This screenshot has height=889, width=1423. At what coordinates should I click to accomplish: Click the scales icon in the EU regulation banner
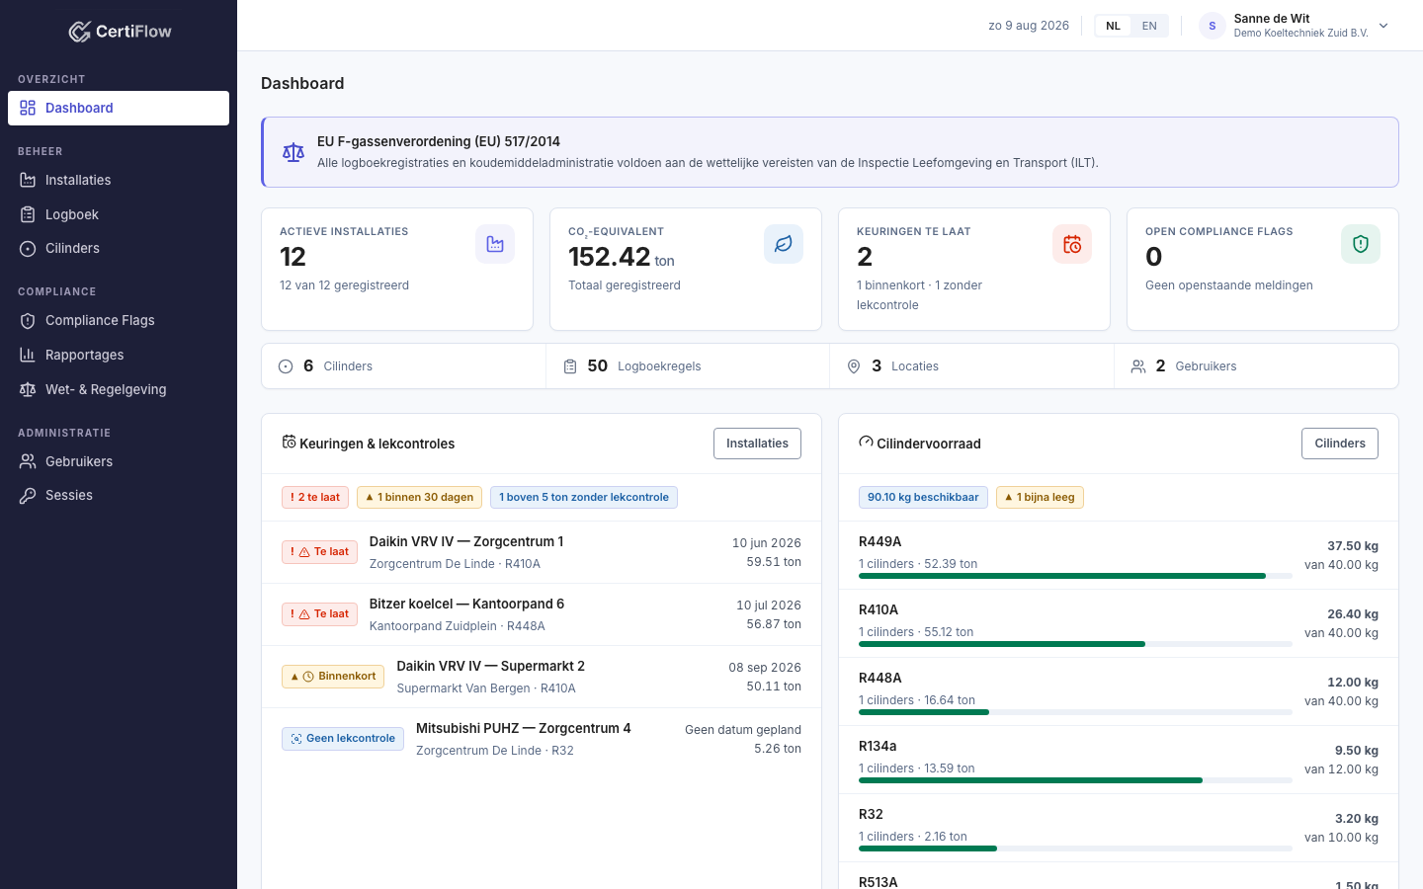click(293, 152)
